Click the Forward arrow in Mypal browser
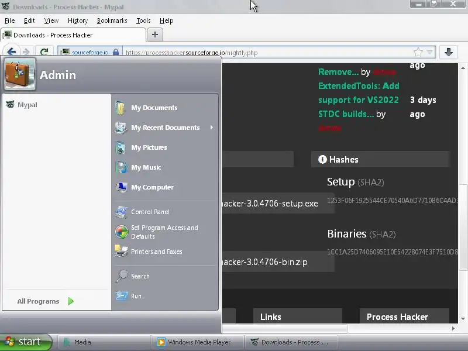This screenshot has width=468, height=351. click(x=26, y=52)
